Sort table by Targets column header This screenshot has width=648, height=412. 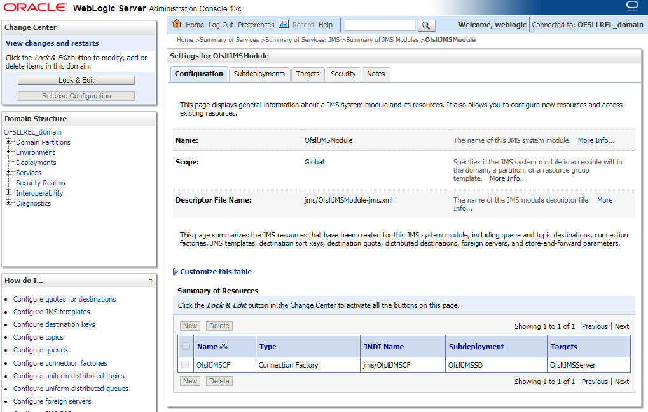pyautogui.click(x=563, y=347)
